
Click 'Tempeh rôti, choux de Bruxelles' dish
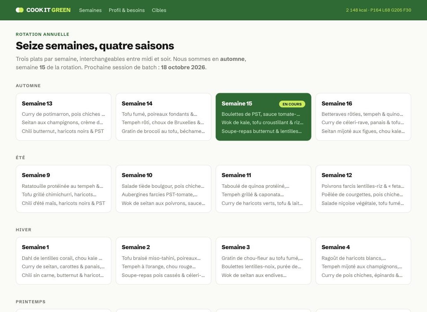pos(163,123)
